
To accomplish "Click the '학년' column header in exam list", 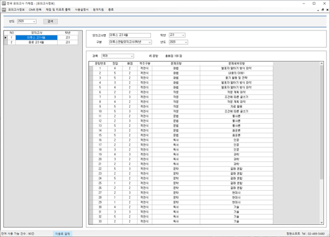I will pos(68,33).
